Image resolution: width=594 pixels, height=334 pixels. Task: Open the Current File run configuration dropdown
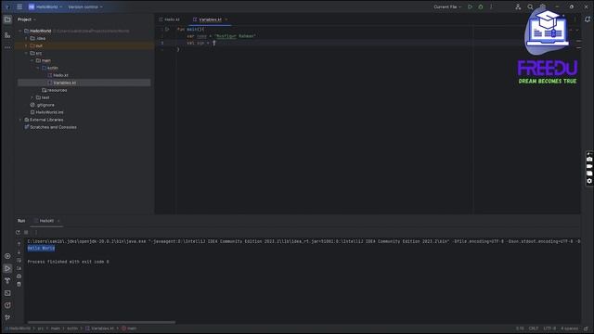(x=447, y=6)
